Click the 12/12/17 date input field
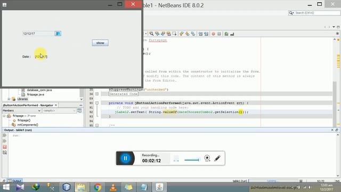Screen dimensions: 341x192 pos(39,34)
